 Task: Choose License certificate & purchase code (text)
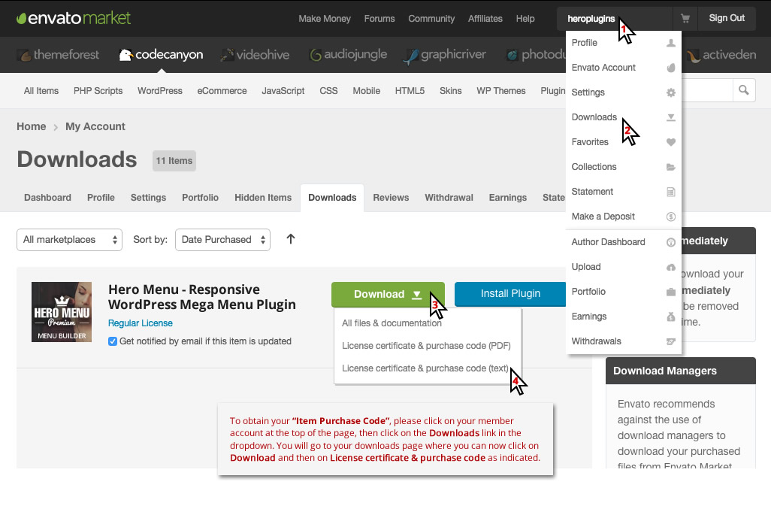coord(425,368)
